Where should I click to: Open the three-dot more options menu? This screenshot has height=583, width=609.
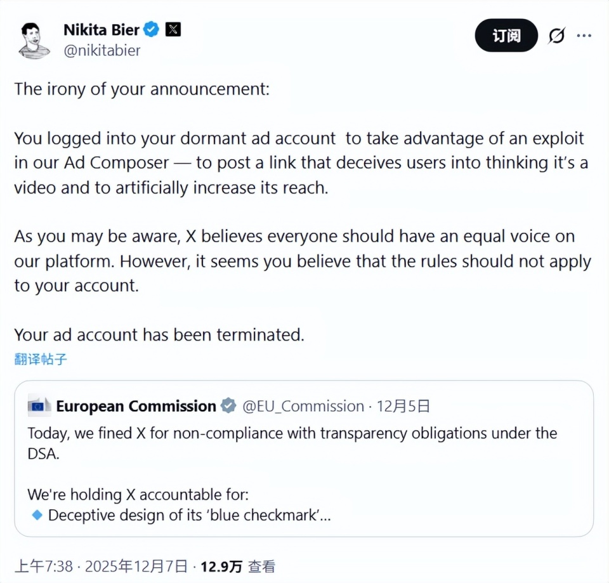[x=584, y=36]
